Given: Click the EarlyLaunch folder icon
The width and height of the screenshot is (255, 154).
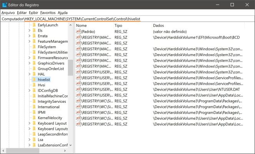Looking at the screenshot, I should tap(33, 25).
